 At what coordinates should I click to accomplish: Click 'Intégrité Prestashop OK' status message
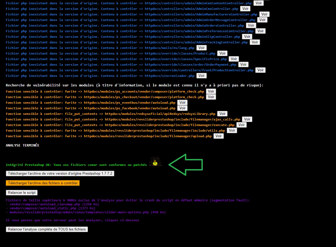76,165
